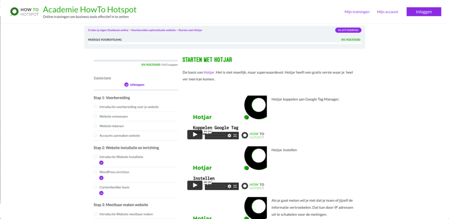Enter fullscreen on Hotjar Instellen video

tap(235, 186)
